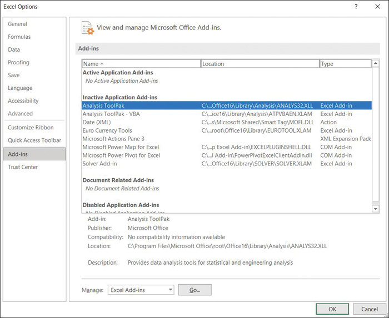Select the Analysis ToolPak - VBA row
This screenshot has width=389, height=318.
(227, 114)
